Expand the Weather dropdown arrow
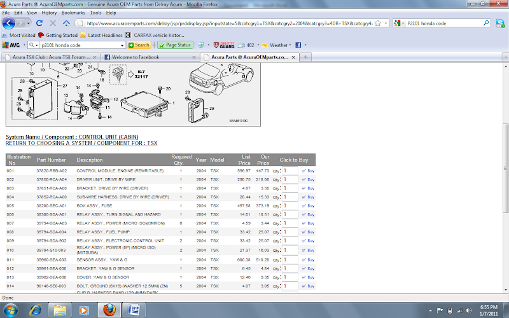Viewport: 509px width, 318px height. (290, 45)
